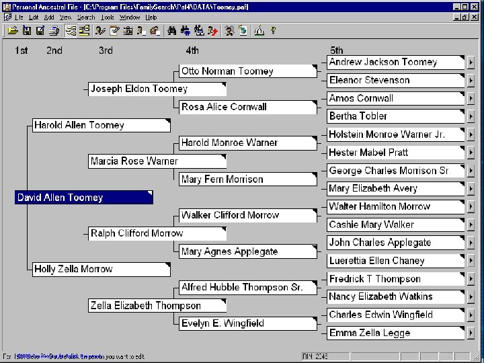Expand ancestors arrow beside Andrew Jackson Toomey
This screenshot has width=484, height=363.
(471, 63)
